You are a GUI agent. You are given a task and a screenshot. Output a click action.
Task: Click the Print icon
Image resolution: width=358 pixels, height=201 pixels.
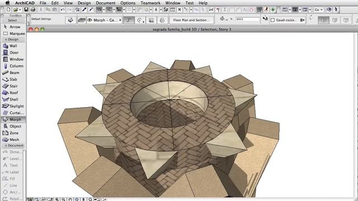33,9
